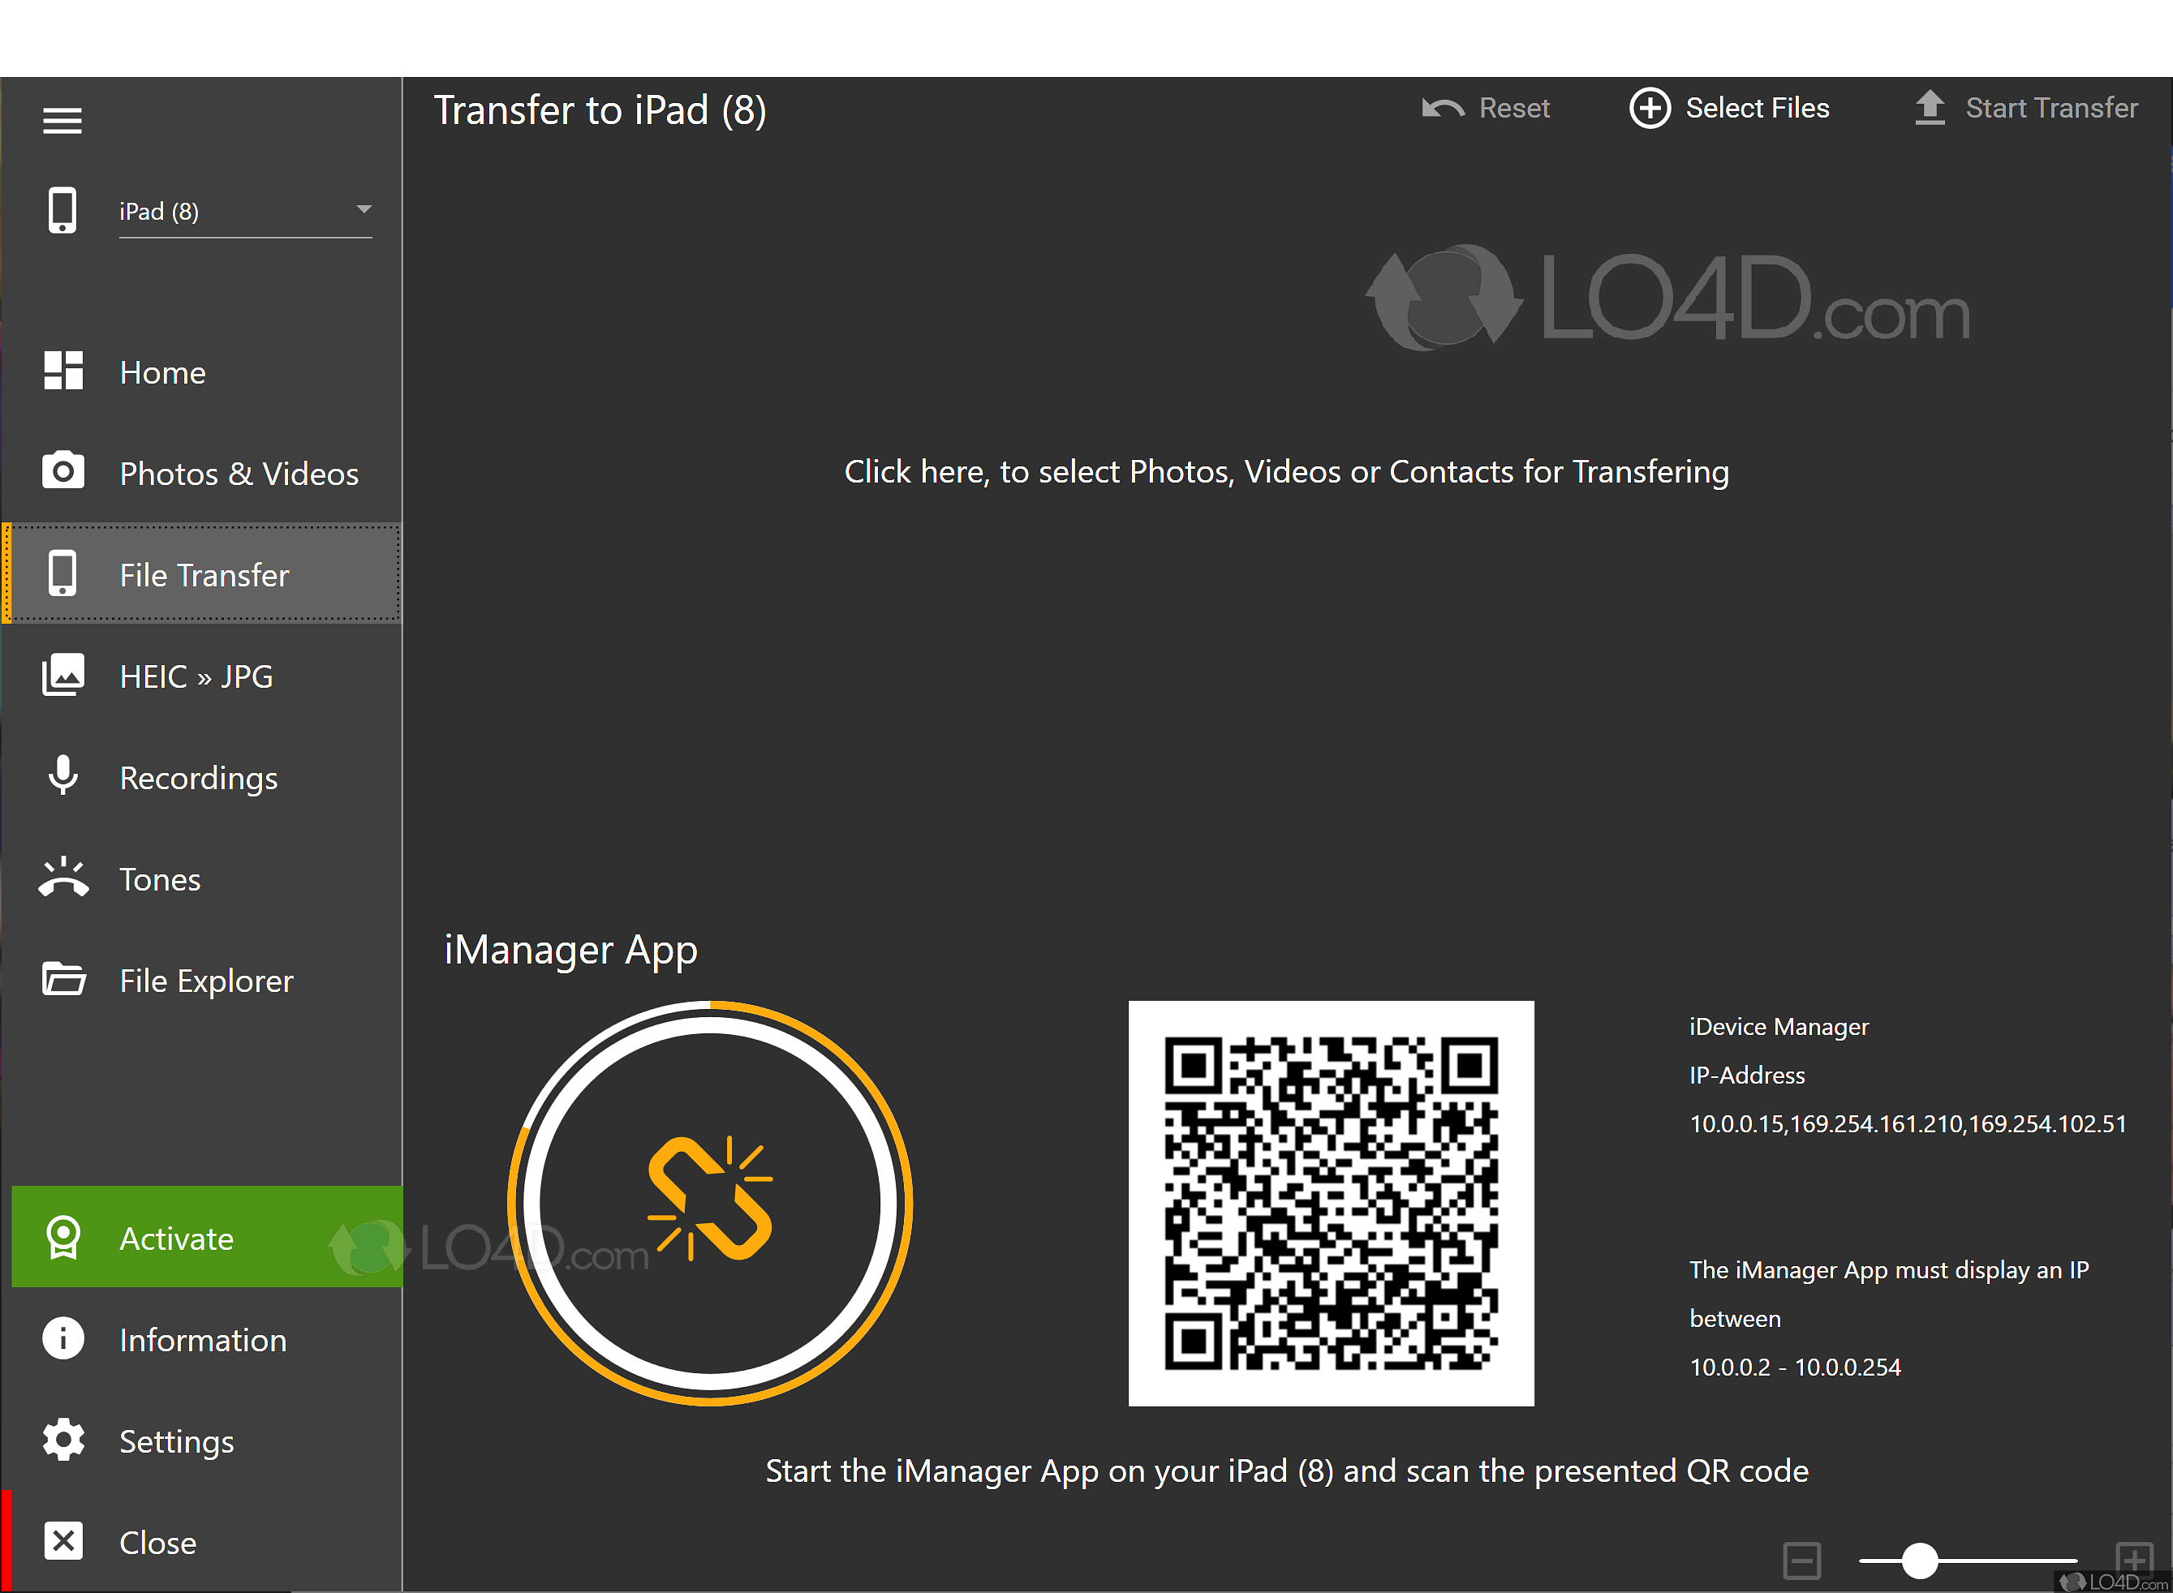Open the HEIC » JPG converter
Viewport: 2173px width, 1593px height.
tap(196, 676)
